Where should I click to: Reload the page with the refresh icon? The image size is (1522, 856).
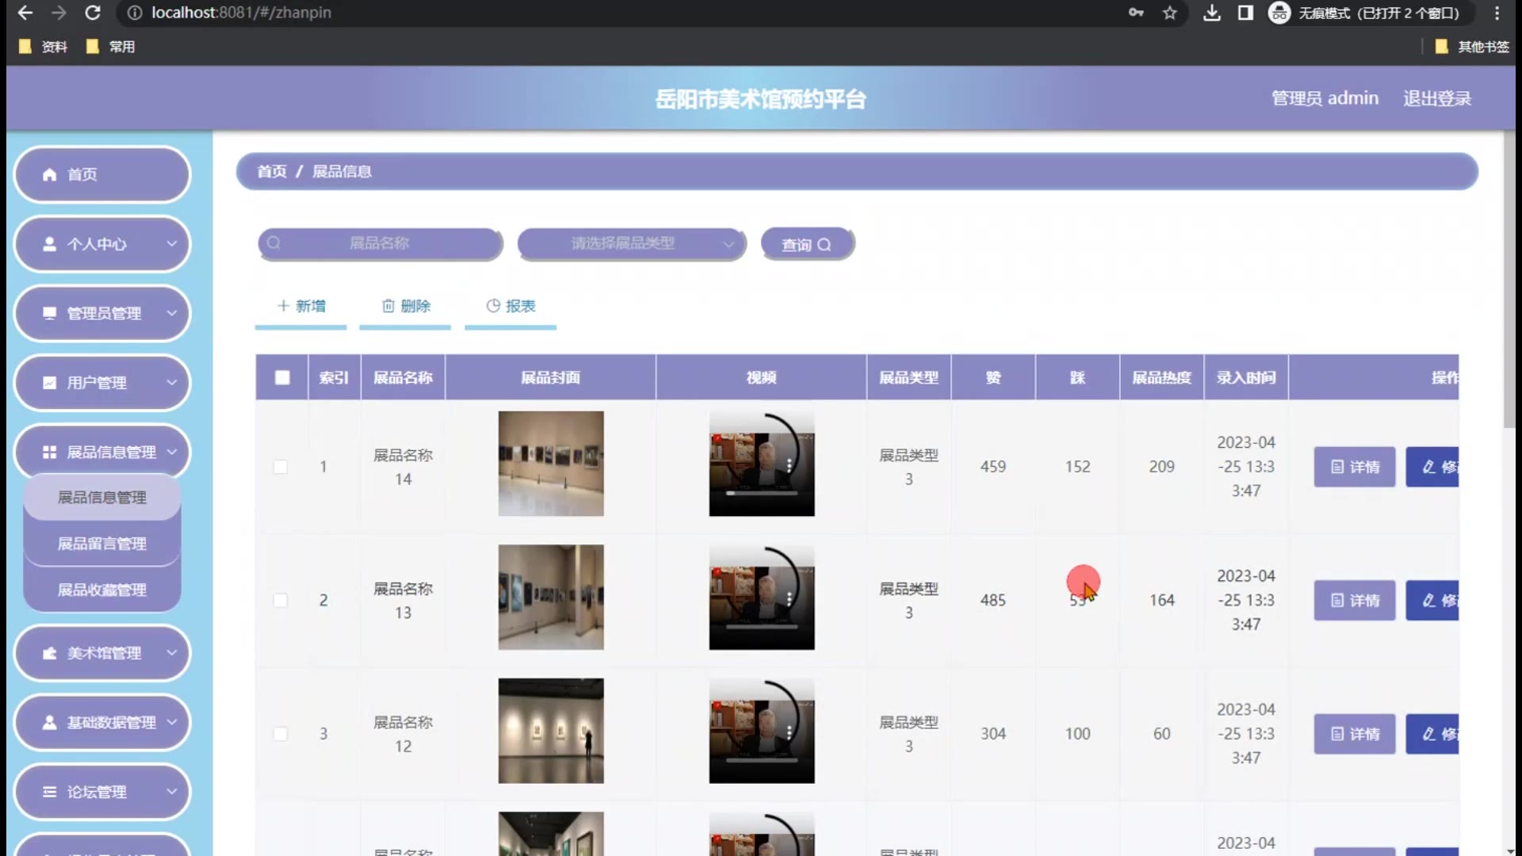[x=93, y=13]
